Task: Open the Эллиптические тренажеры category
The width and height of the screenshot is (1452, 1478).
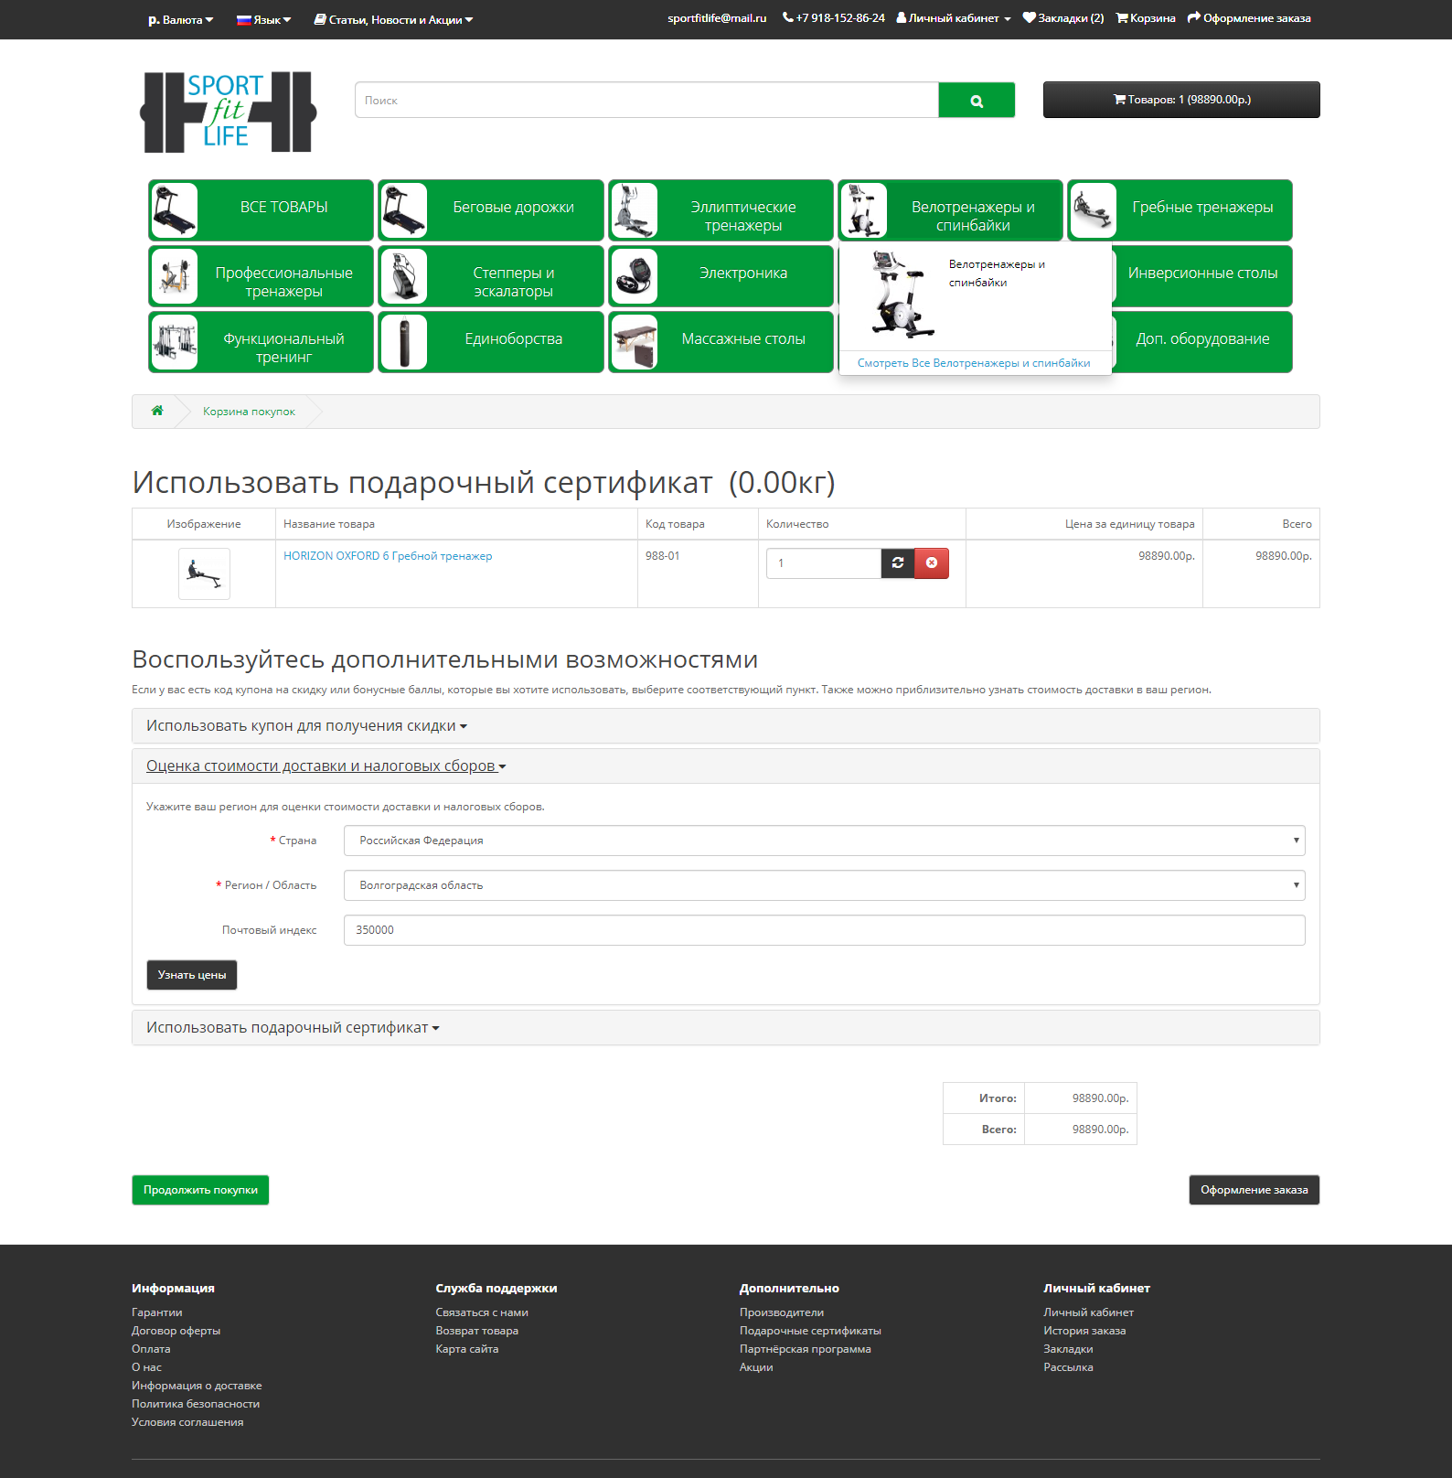Action: tap(721, 210)
